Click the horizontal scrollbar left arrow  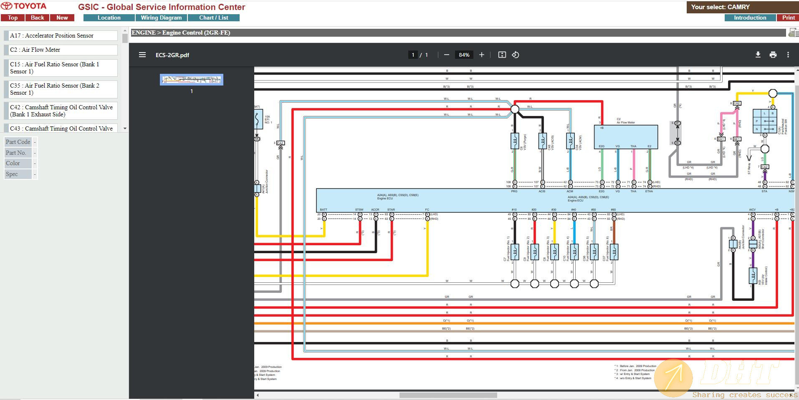(258, 395)
